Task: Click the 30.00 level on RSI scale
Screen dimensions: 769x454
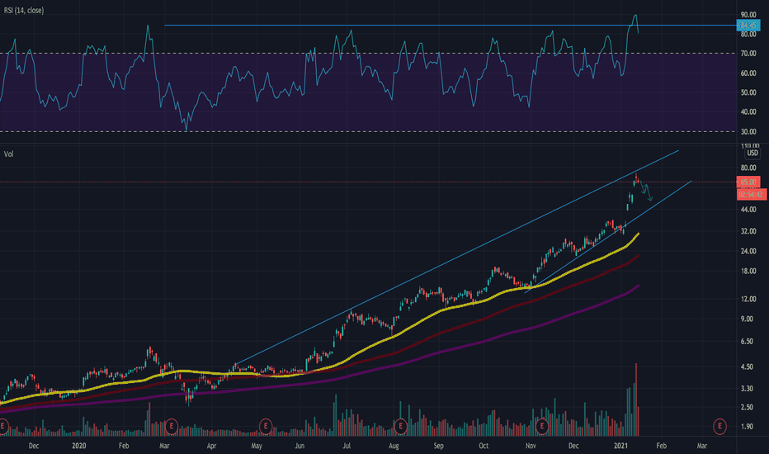Action: coord(748,131)
